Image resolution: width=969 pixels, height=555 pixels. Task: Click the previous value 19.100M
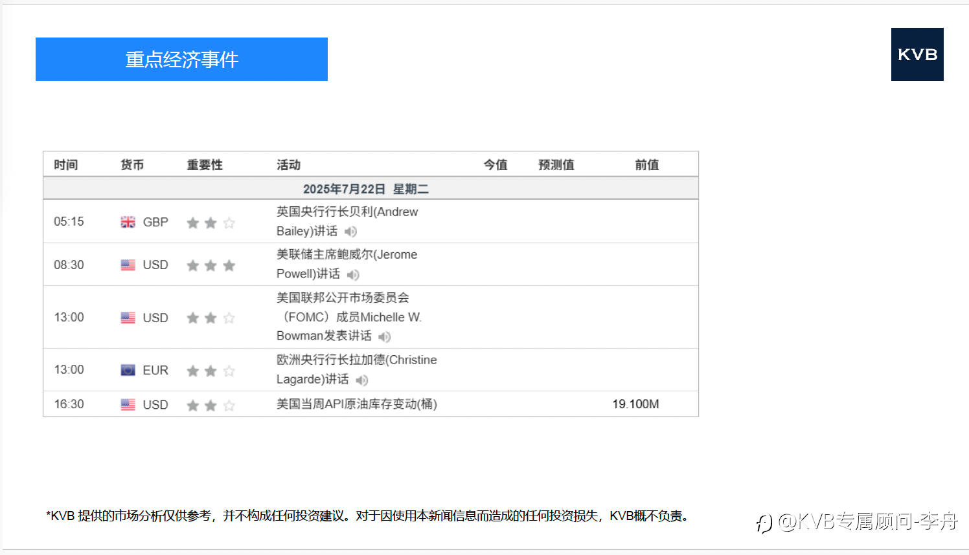[x=635, y=404]
